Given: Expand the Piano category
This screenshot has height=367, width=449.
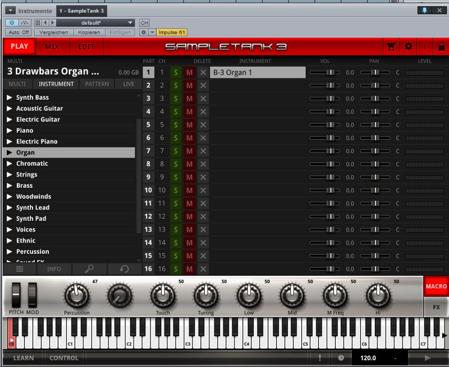Looking at the screenshot, I should [x=10, y=131].
